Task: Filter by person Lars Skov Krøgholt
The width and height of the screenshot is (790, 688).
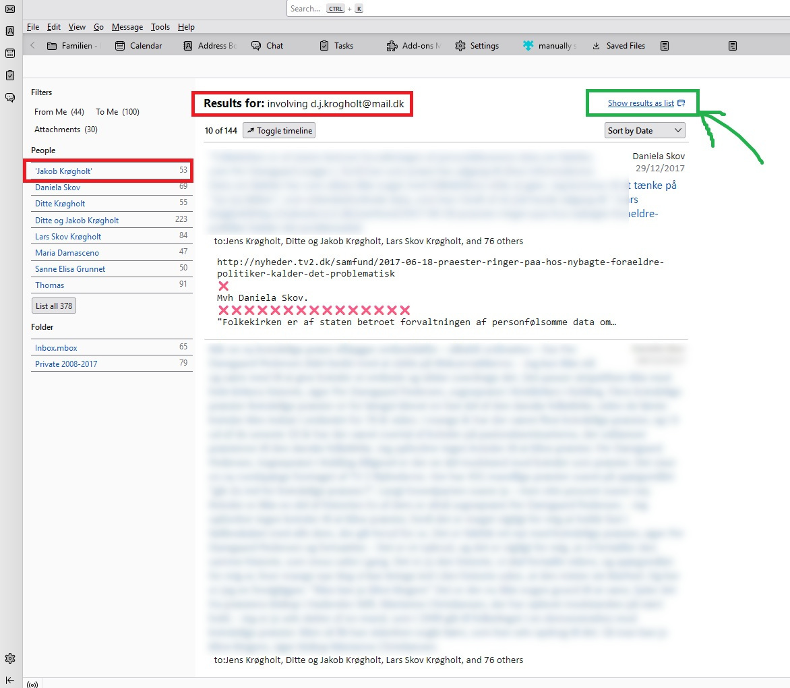Action: [x=111, y=236]
